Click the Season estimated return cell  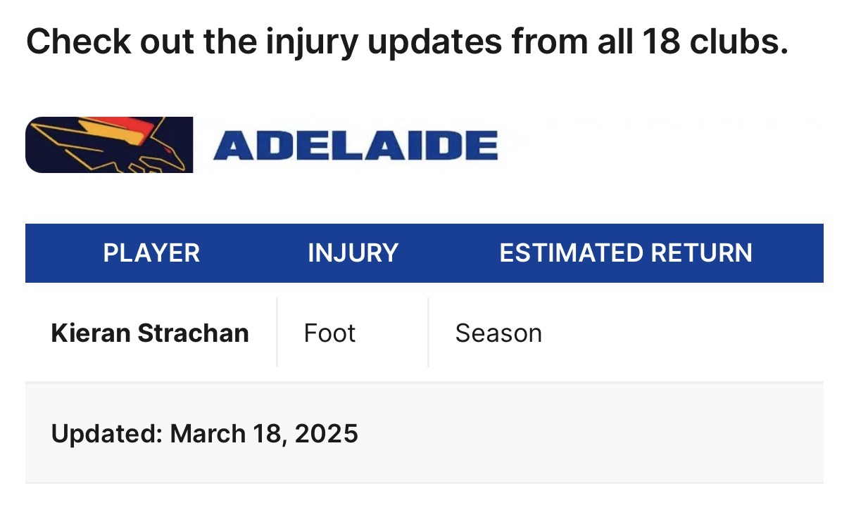(498, 333)
